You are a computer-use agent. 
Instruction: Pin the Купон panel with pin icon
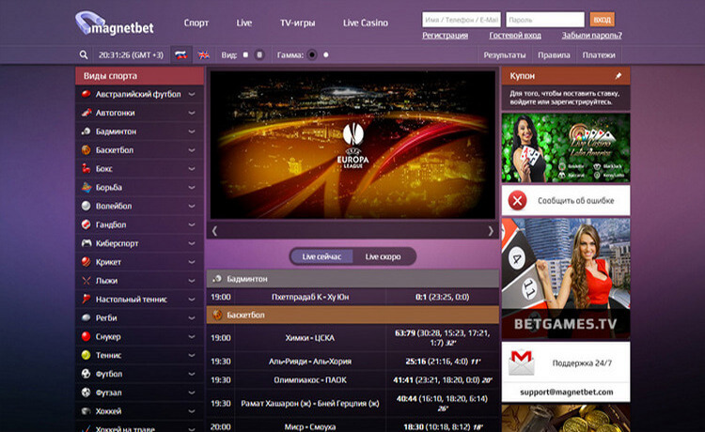point(619,76)
